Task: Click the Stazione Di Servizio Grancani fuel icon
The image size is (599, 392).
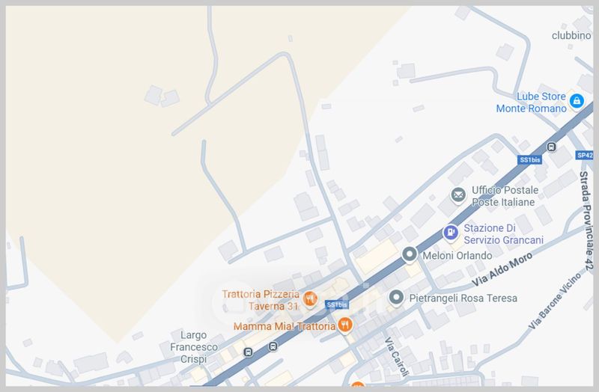Action: pyautogui.click(x=451, y=233)
